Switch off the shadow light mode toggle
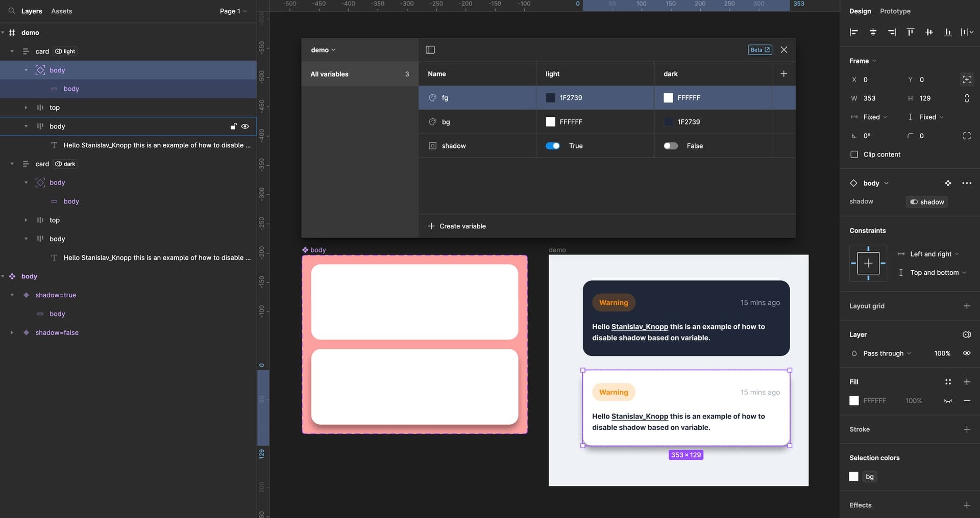Screen dimensions: 980x518 coord(552,146)
